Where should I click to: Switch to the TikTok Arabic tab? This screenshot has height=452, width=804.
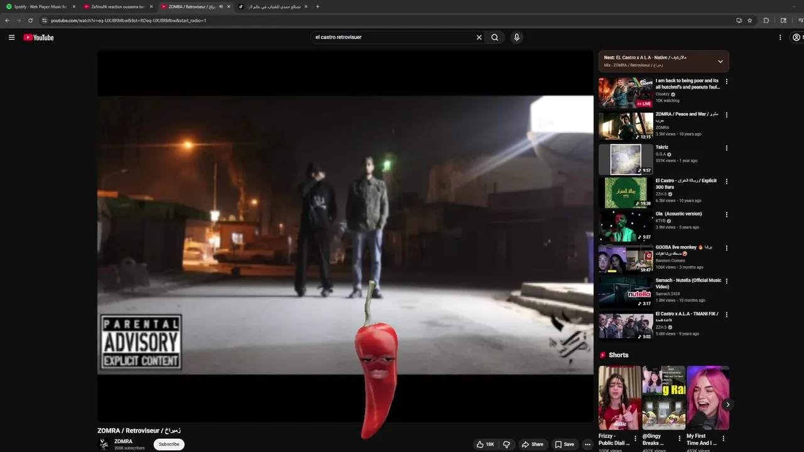[274, 6]
